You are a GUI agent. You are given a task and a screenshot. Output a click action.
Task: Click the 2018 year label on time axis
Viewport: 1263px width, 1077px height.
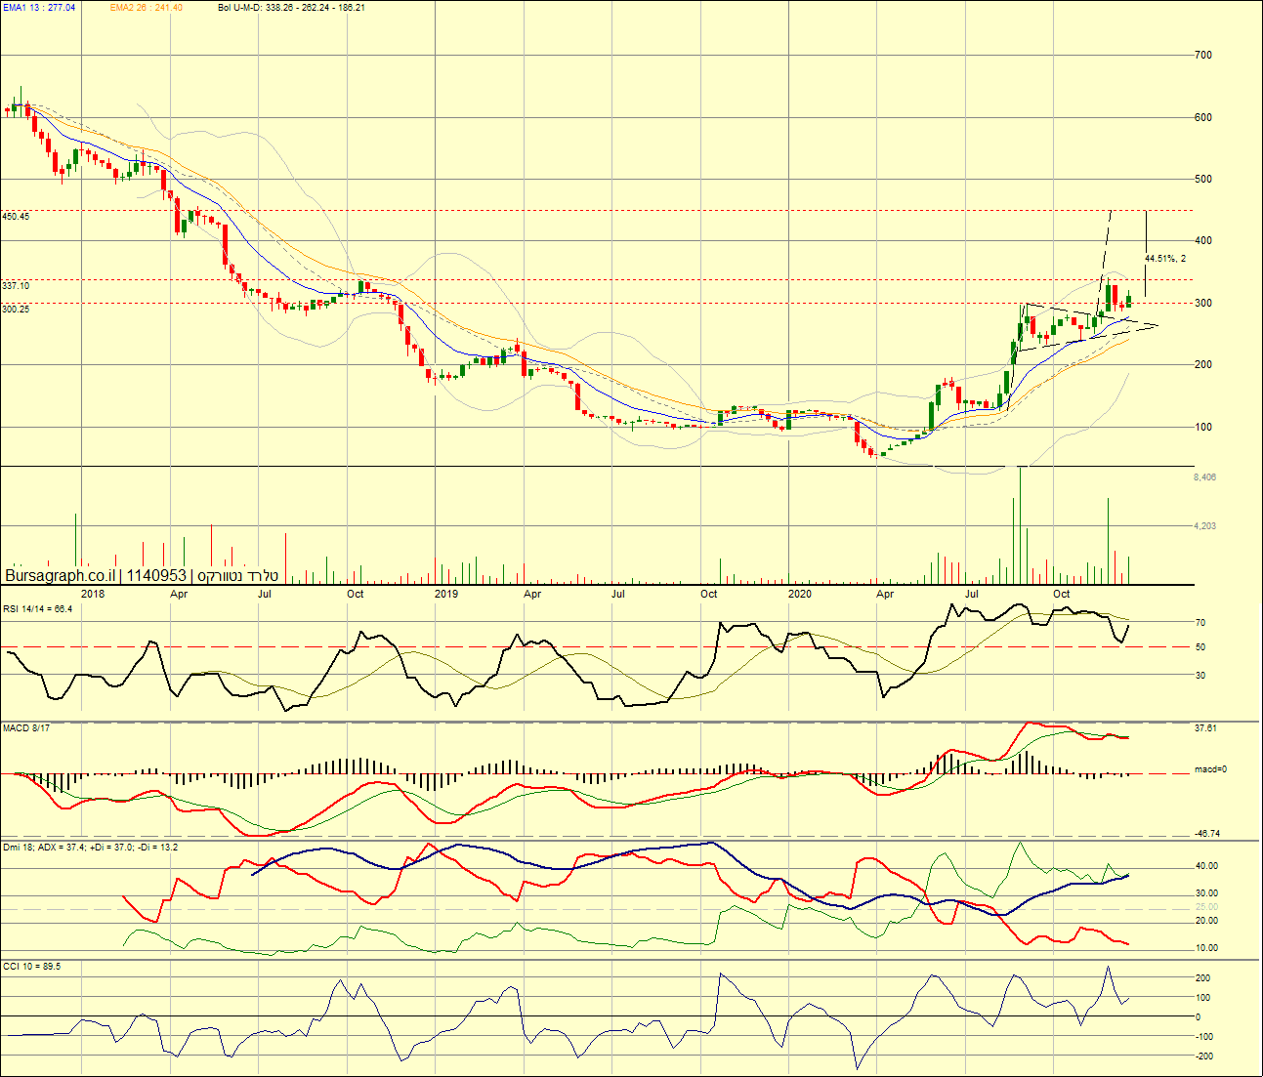93,594
